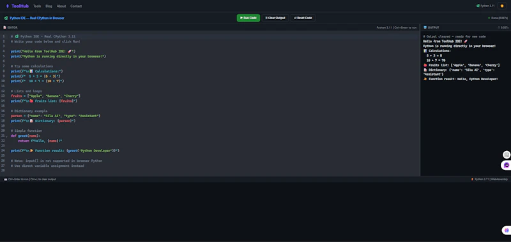Go to the About page
This screenshot has width=511, height=242.
tap(61, 6)
